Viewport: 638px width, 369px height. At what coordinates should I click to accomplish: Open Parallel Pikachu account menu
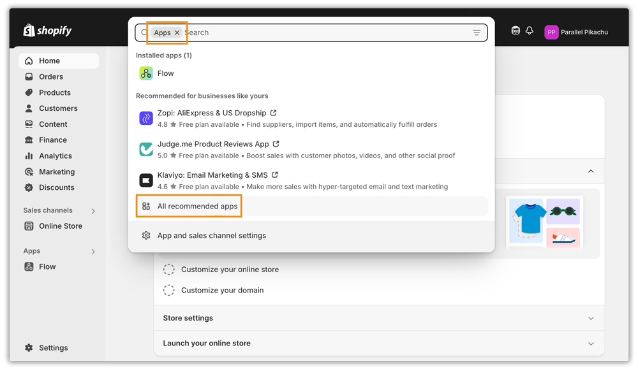click(x=576, y=32)
